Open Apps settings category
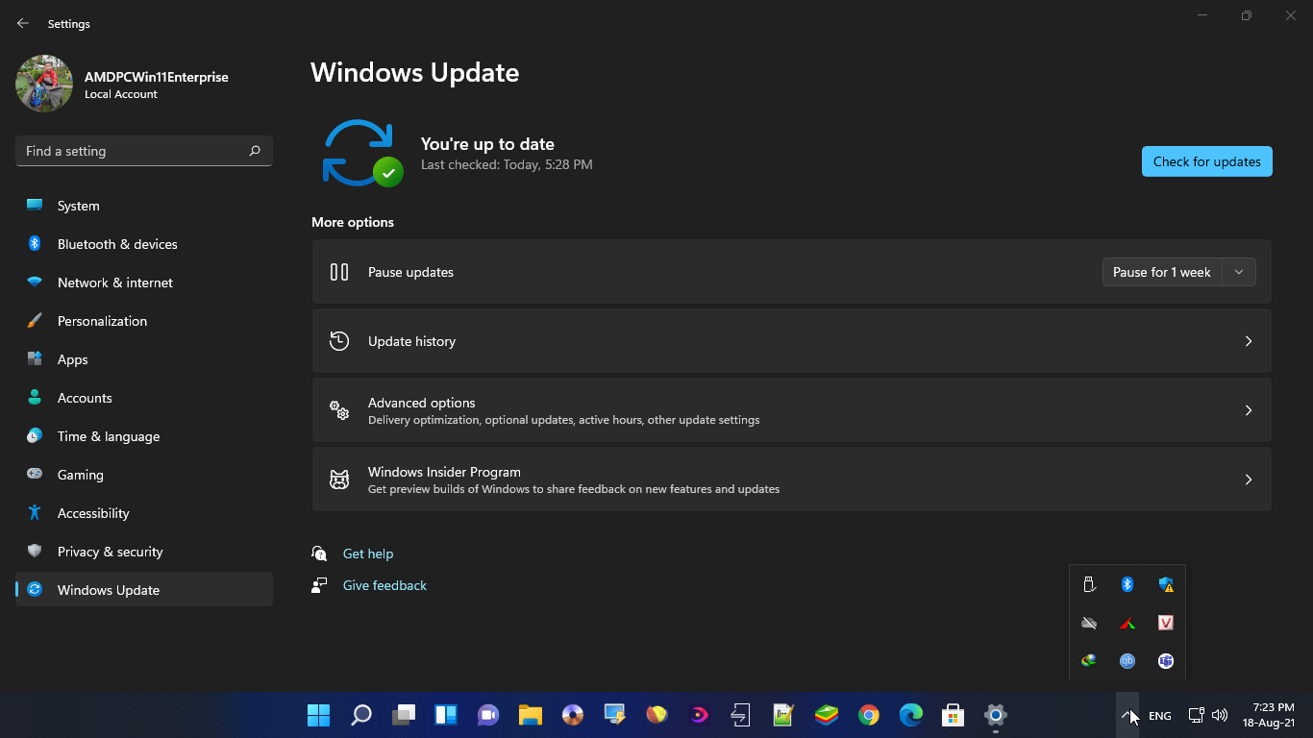 [144, 359]
